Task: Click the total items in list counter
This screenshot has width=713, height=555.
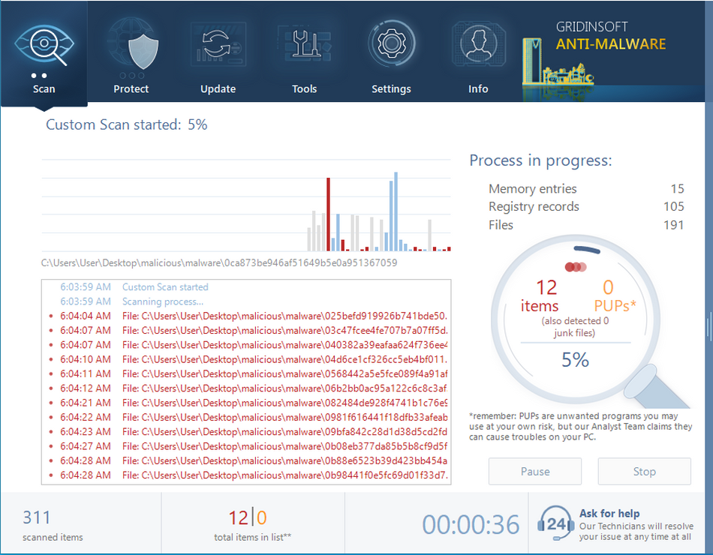Action: [248, 517]
